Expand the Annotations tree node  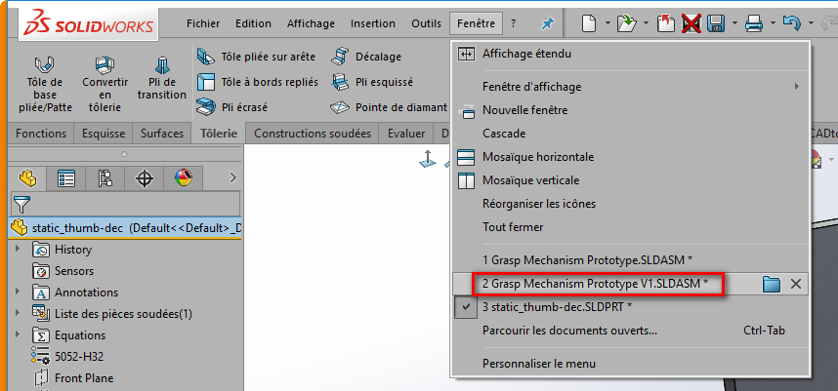[17, 293]
